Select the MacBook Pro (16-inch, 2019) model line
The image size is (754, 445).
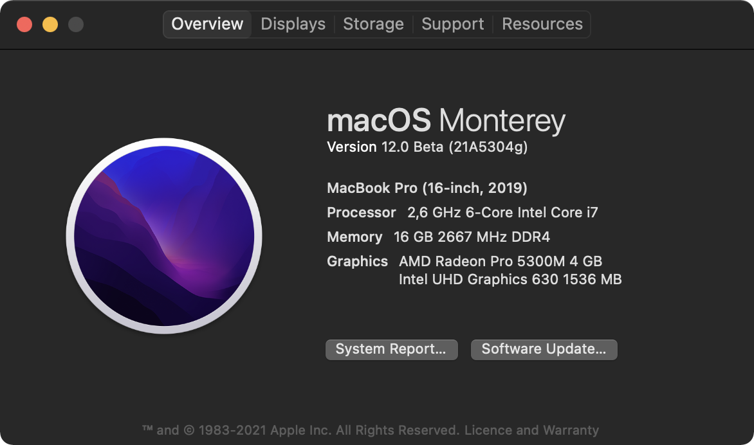coord(427,188)
